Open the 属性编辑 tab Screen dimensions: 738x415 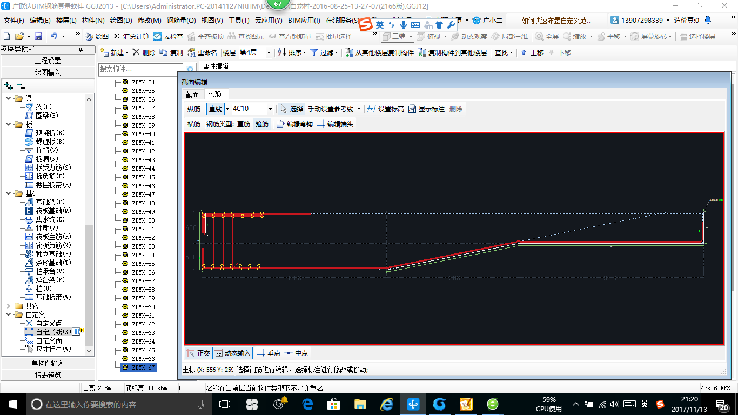point(216,66)
